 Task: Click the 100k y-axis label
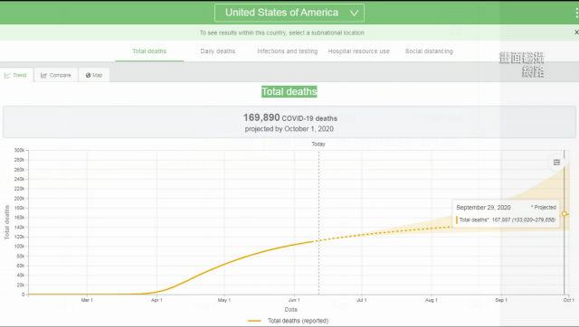(x=19, y=247)
